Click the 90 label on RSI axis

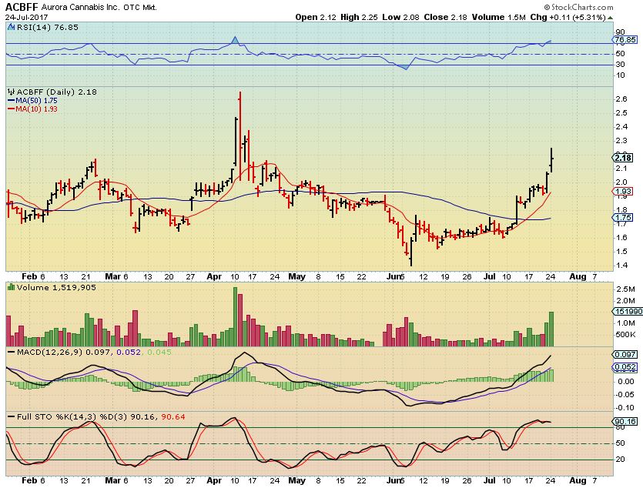tap(621, 32)
